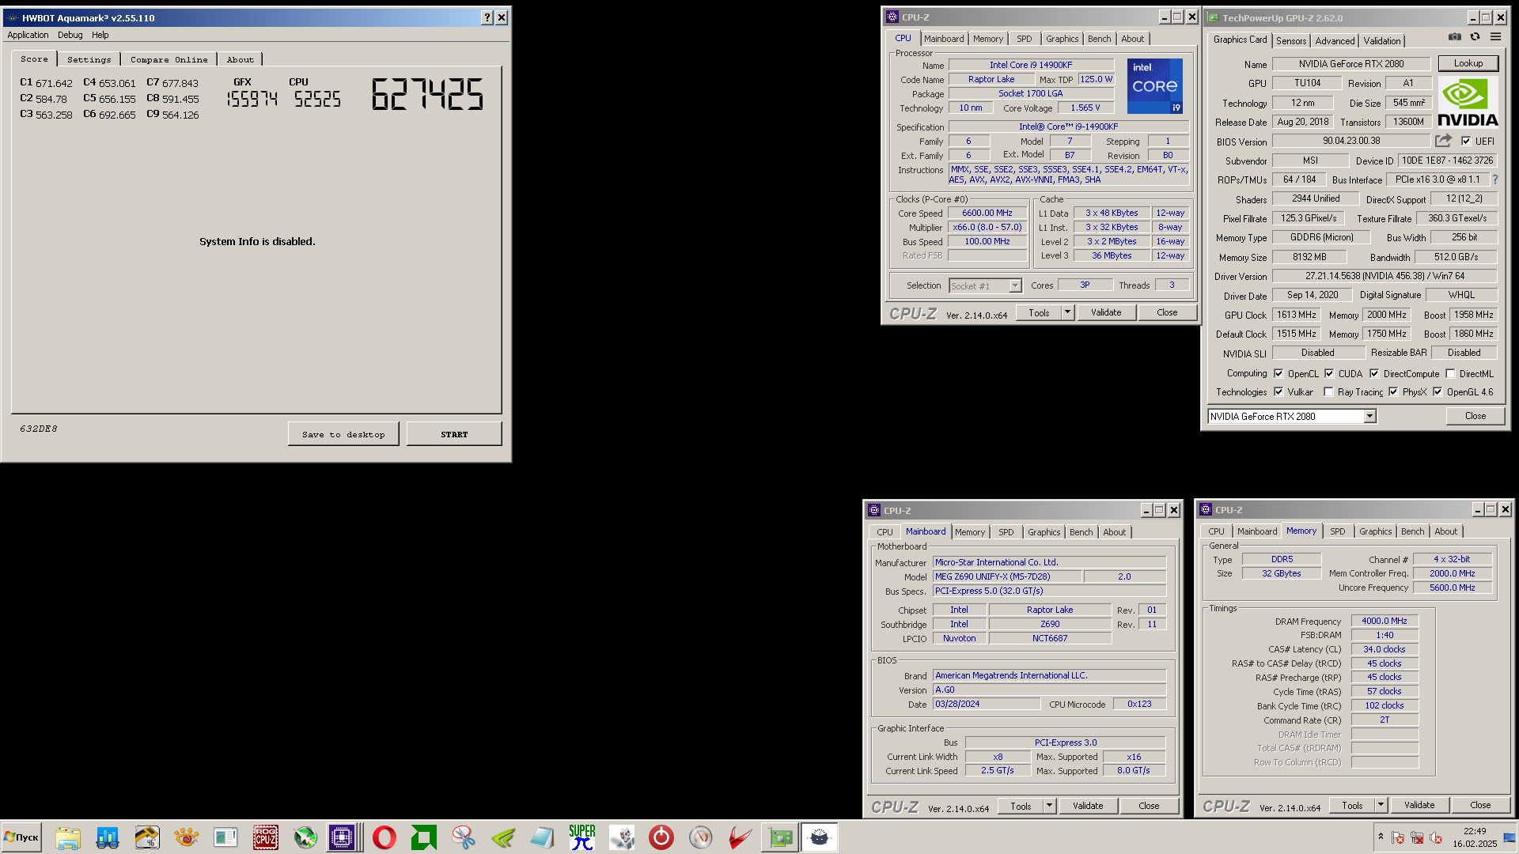Click the Aquamark help question-mark title button
Image resolution: width=1519 pixels, height=854 pixels.
pyautogui.click(x=487, y=17)
